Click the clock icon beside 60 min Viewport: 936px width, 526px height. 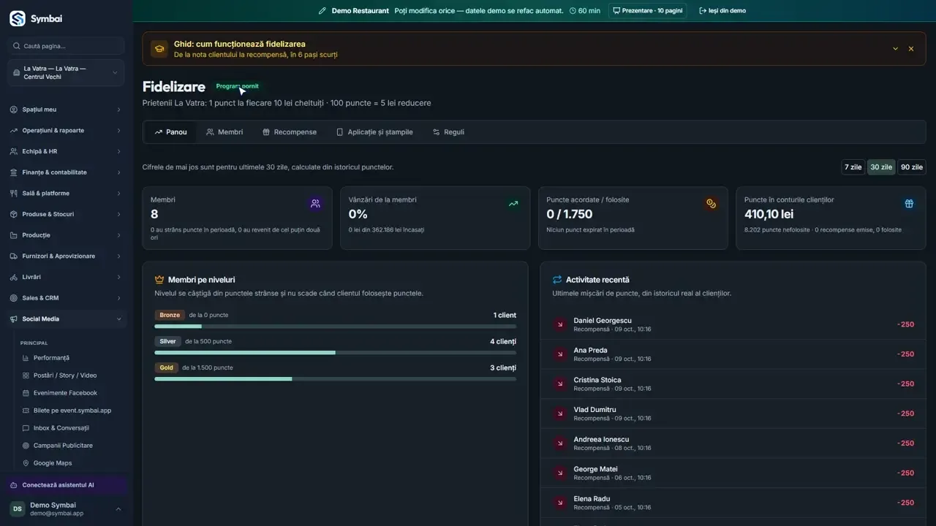(573, 11)
